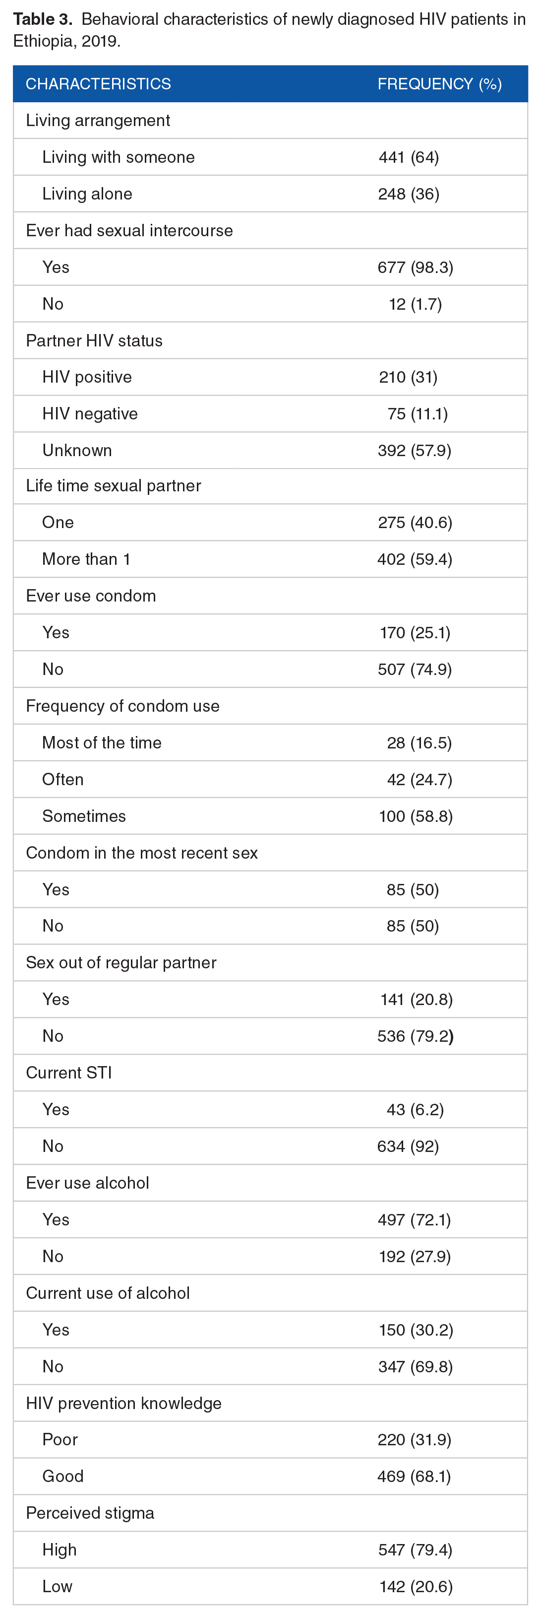The image size is (541, 1618).
Task: Click the Ever use condom heading
Action: pyautogui.click(x=91, y=596)
